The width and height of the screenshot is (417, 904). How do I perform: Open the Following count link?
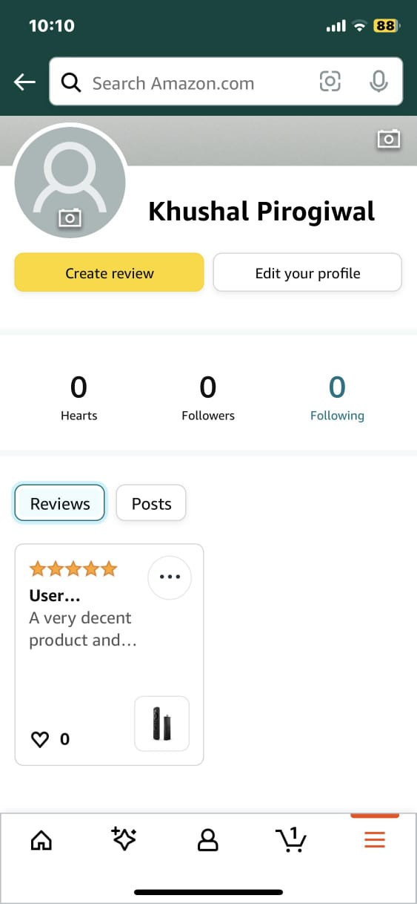pyautogui.click(x=337, y=399)
